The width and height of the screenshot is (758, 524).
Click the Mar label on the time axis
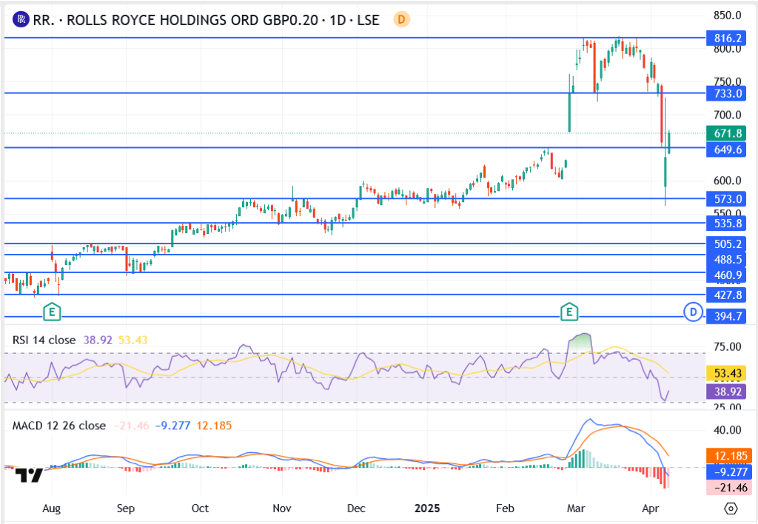tap(574, 509)
